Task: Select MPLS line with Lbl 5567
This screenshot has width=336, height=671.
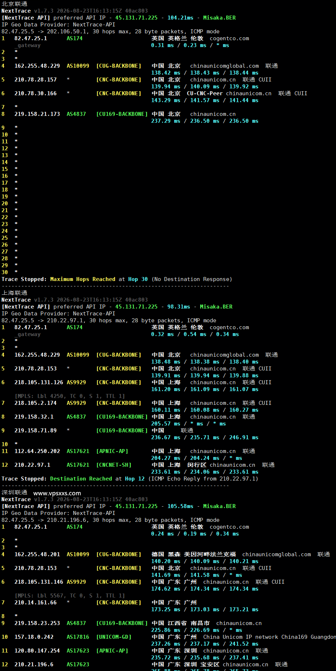Action: (70, 596)
